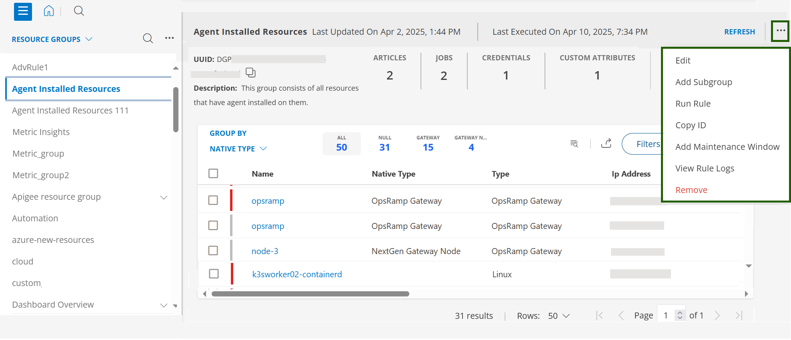Open the Native Type group-by dropdown
The image size is (791, 340).
tap(238, 149)
